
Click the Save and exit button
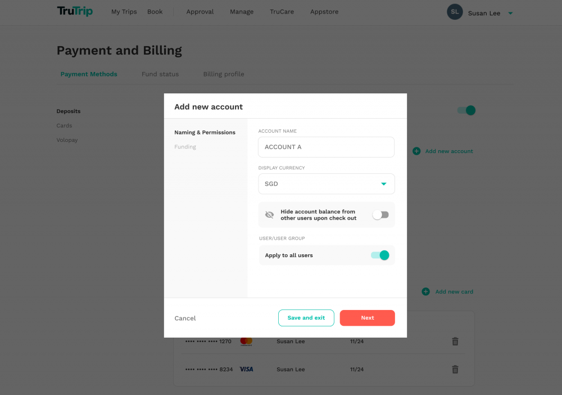[x=306, y=318]
